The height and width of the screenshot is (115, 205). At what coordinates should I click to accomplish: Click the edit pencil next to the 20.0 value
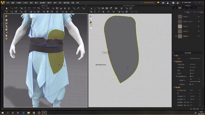[x=200, y=90]
